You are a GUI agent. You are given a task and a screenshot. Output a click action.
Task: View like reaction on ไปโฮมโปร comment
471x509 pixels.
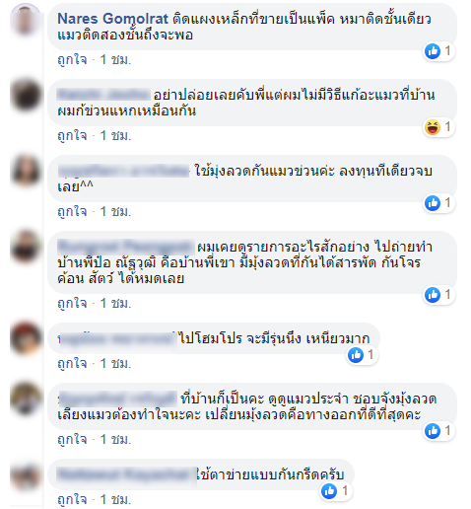pyautogui.click(x=362, y=355)
